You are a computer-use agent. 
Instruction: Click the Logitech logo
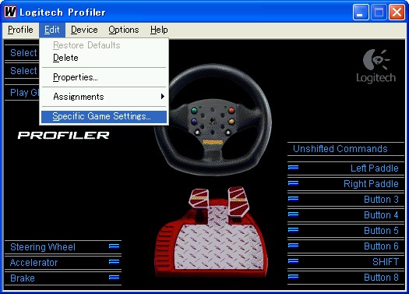376,66
